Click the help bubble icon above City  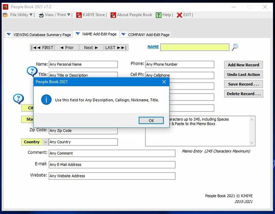point(19,99)
